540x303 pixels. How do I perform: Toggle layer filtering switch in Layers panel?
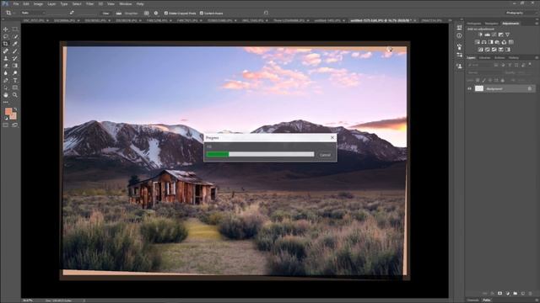pos(530,64)
